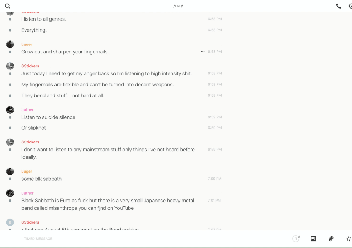Image resolution: width=352 pixels, height=248 pixels.
Task: Click the Luther name above the Black Sabbath message
Action: 27,193
